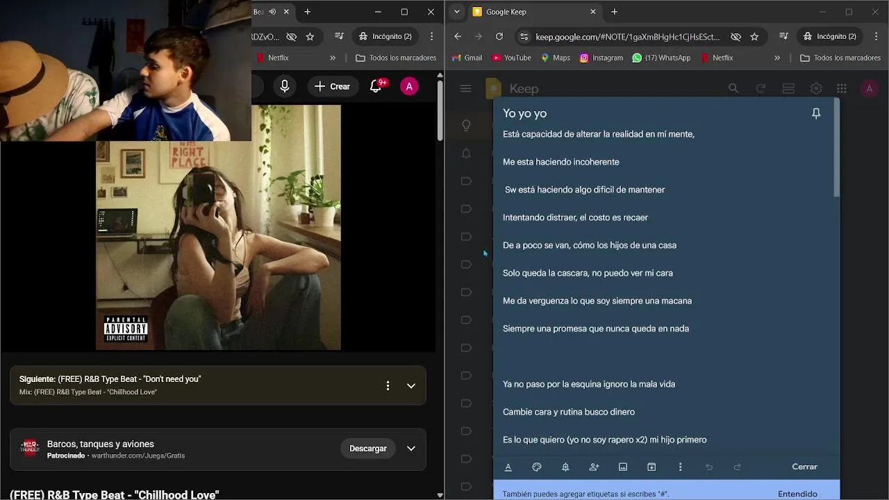
Task: Bookmark the Keep page with star
Action: click(x=754, y=36)
